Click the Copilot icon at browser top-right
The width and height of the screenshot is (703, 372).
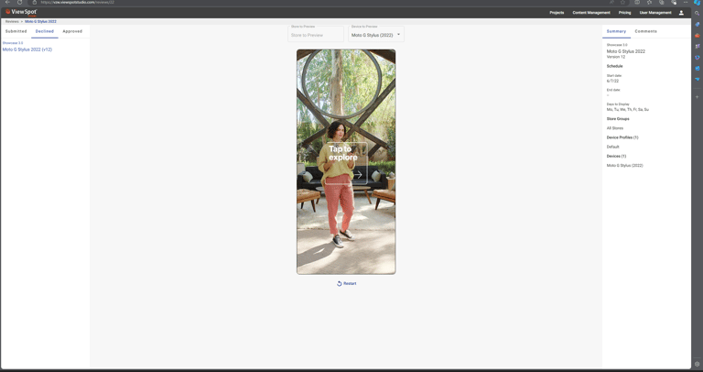pyautogui.click(x=698, y=2)
